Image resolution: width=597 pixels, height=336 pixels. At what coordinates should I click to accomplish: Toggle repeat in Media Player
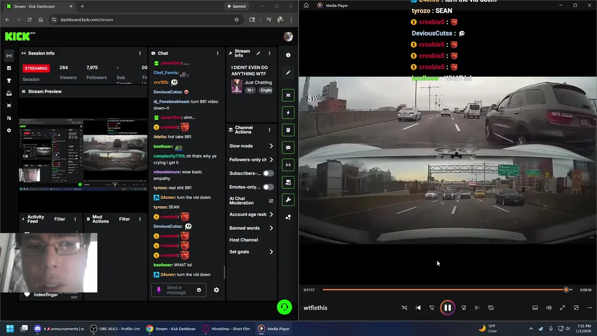491,308
